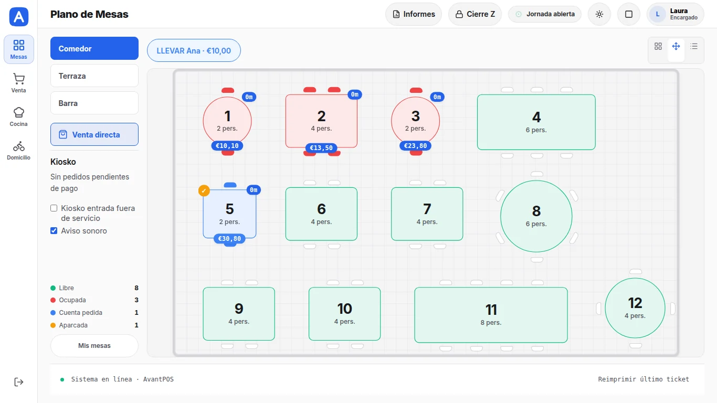Toggle light/dark theme sun icon
The height and width of the screenshot is (403, 717).
[x=599, y=14]
